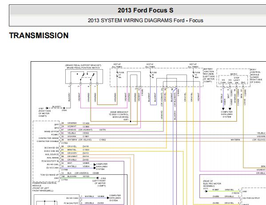Viewport: 266px width, 205px height.
Task: Click the '12V PER OUTPUT' label
Action: point(251,198)
